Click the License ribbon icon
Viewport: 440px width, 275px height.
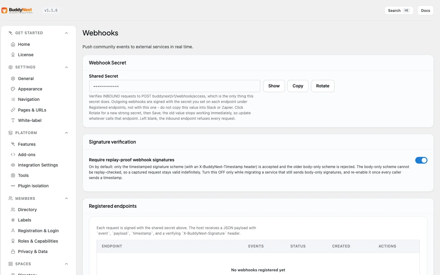[x=13, y=55]
